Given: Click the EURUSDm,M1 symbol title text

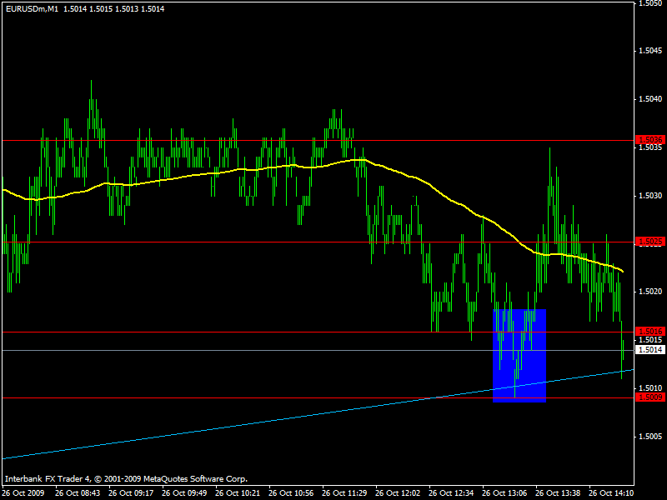Looking at the screenshot, I should [35, 8].
